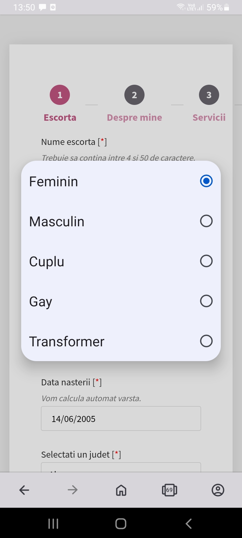Choose the Masculin radio option
Screen dimensions: 242x538
[x=206, y=221]
